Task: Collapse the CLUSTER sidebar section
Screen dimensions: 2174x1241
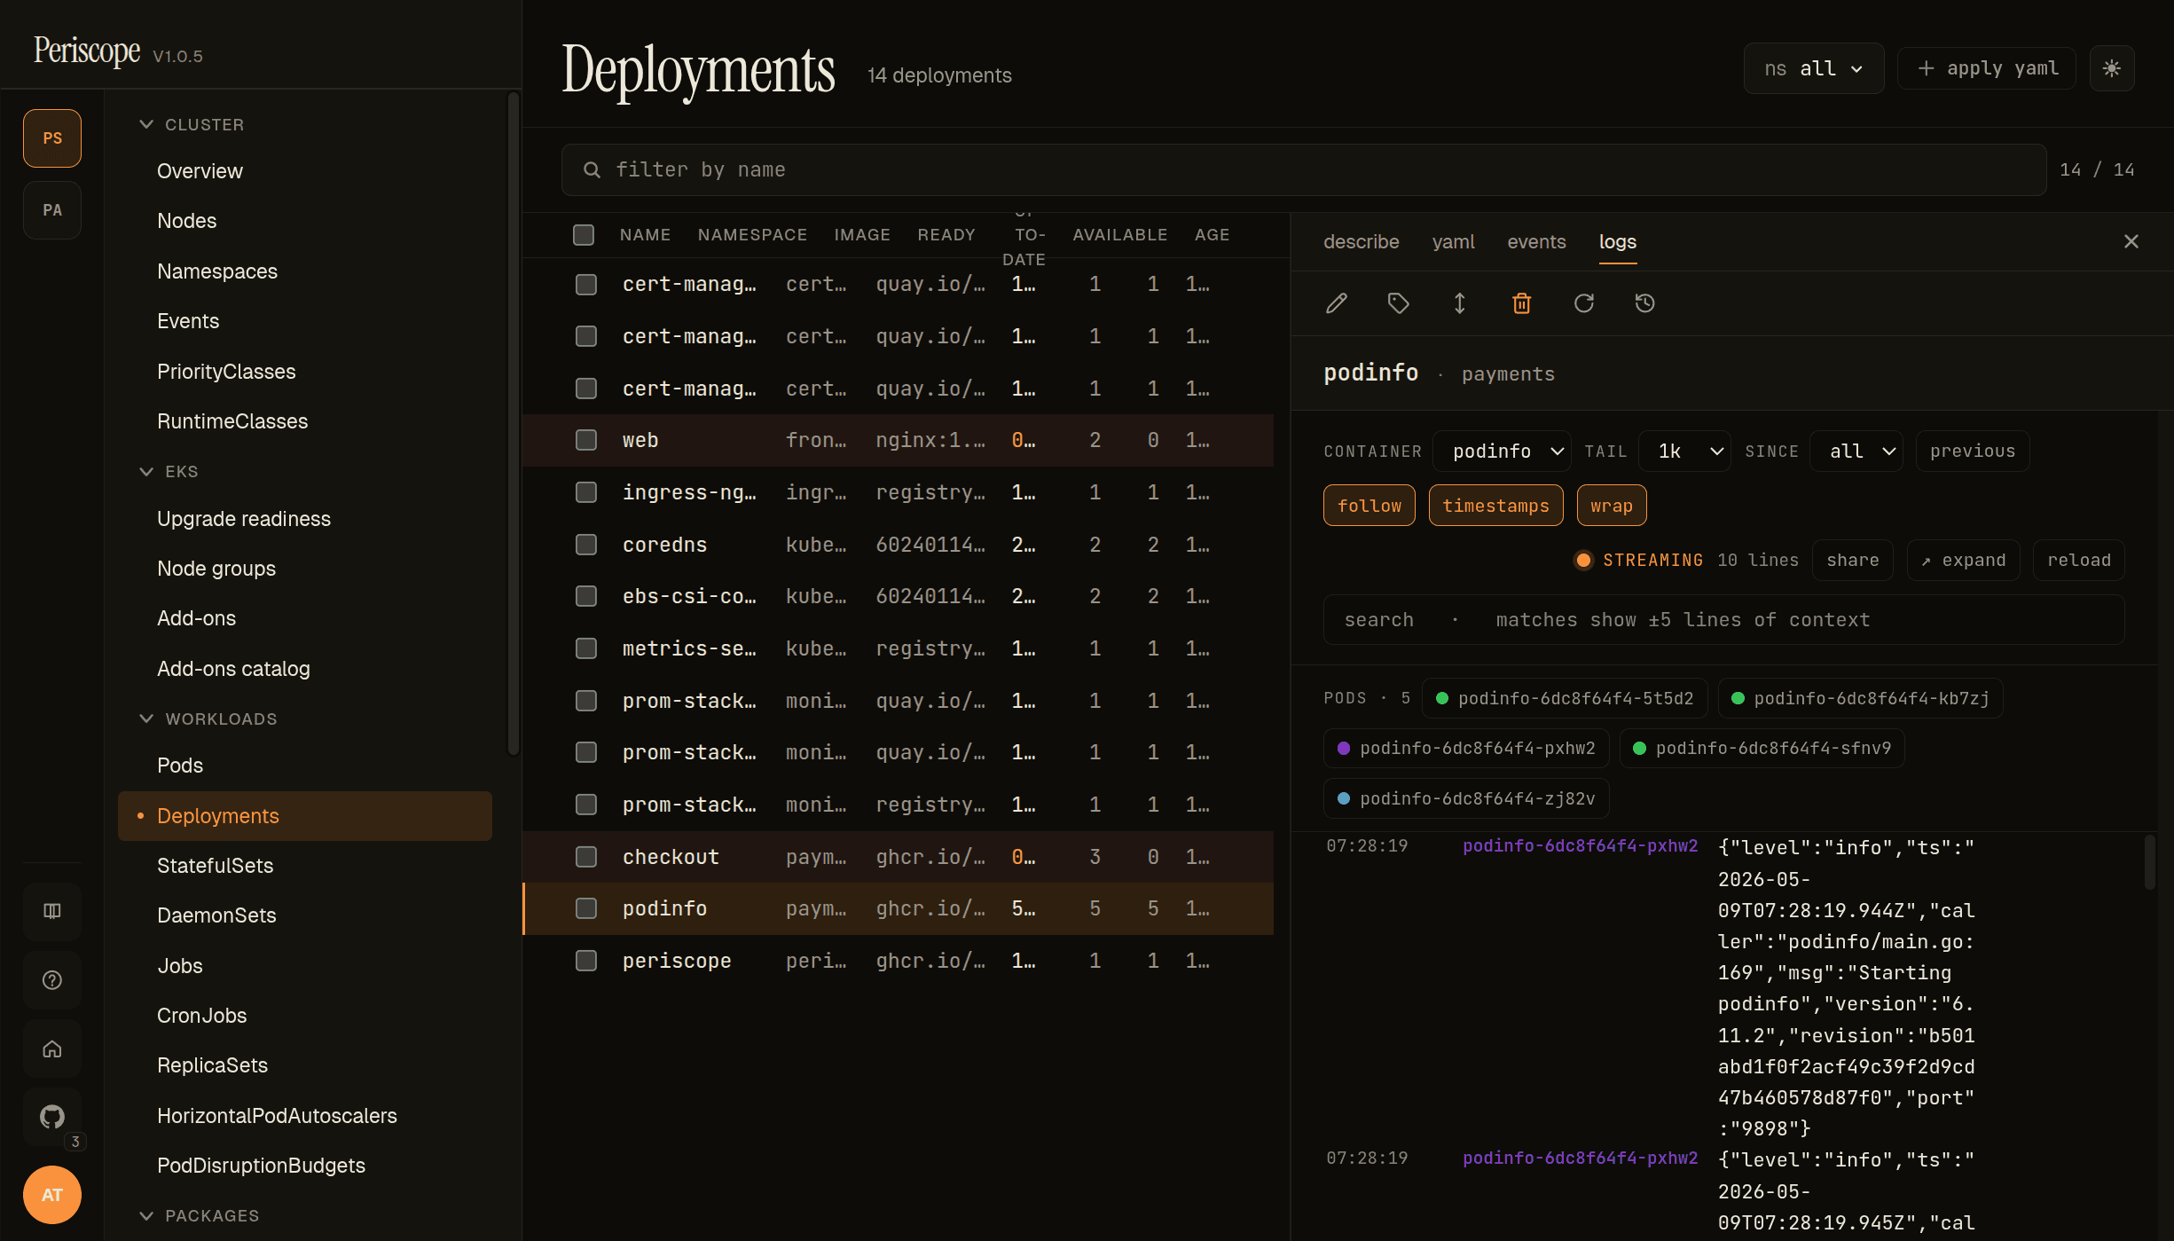Action: click(x=192, y=124)
